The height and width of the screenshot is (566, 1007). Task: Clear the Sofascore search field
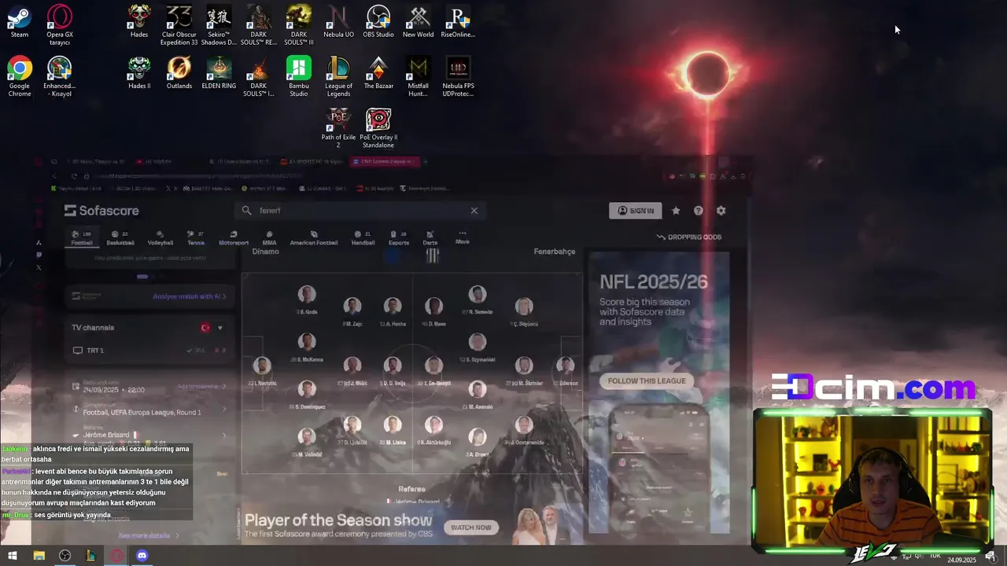(x=474, y=211)
